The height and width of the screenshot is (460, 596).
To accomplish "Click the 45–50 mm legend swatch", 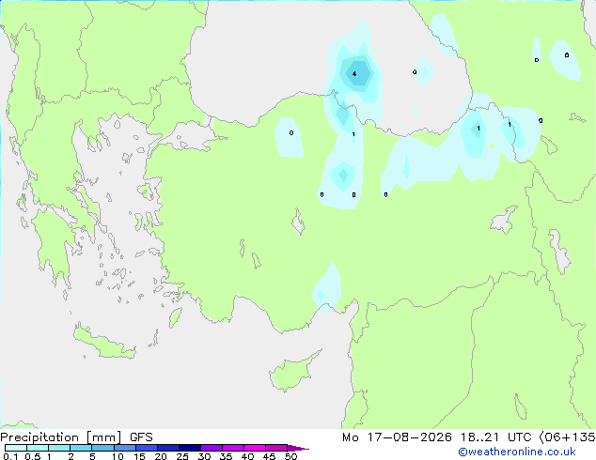I will [276, 448].
